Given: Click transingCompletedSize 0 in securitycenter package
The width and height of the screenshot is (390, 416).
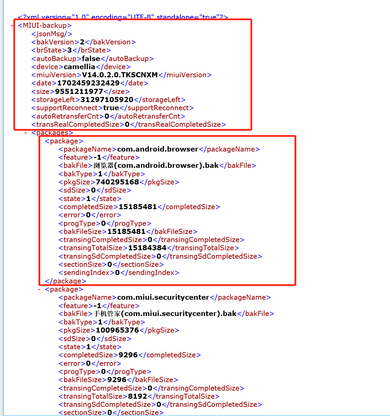Looking at the screenshot, I should [x=150, y=388].
